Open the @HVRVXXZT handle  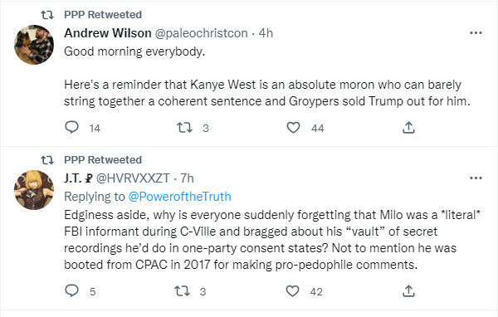[x=133, y=178]
